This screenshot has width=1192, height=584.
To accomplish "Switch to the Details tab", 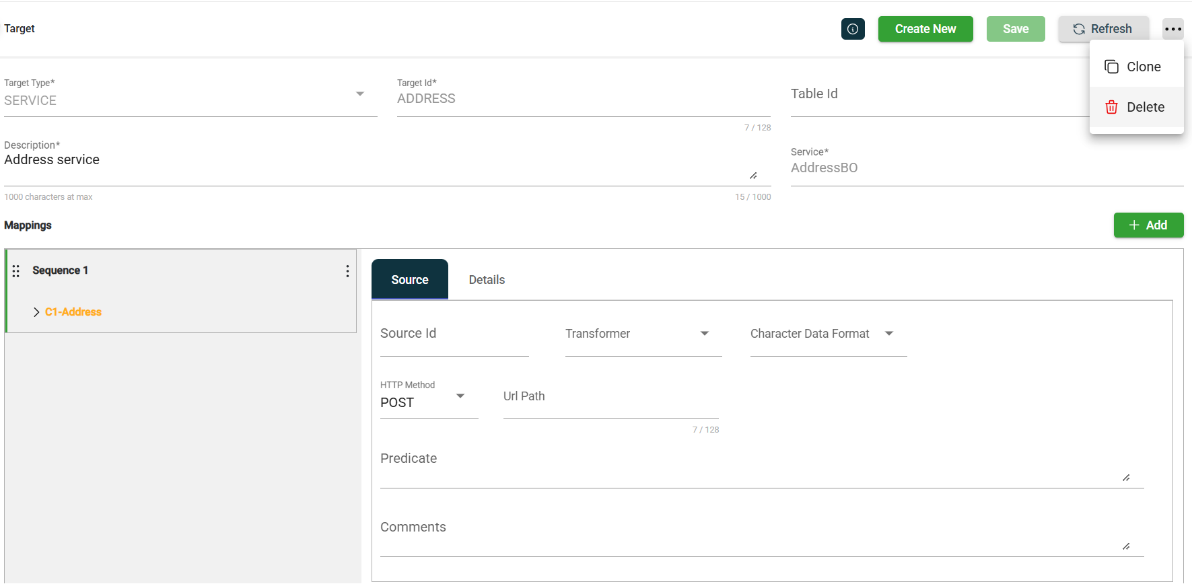I will point(487,280).
